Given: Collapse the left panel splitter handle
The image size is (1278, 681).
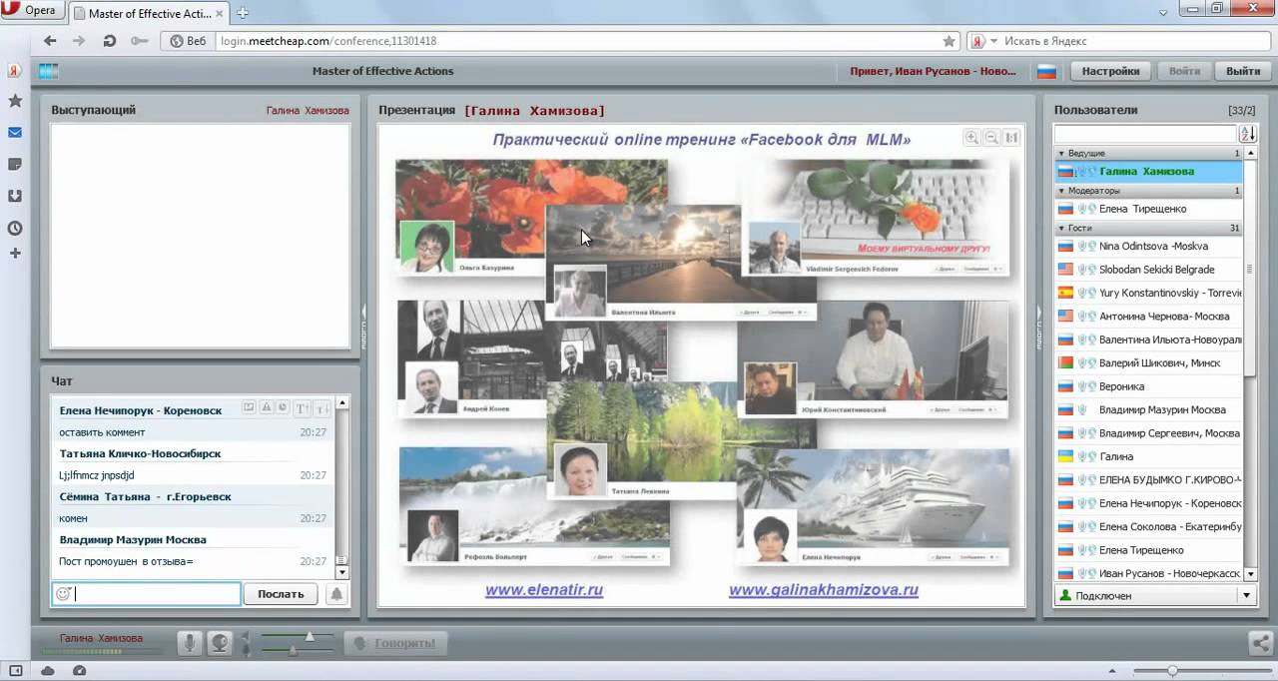Looking at the screenshot, I should (x=363, y=329).
